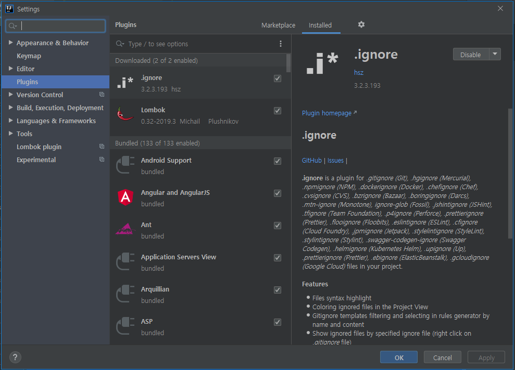The image size is (515, 370).
Task: Uncheck the .ignore plugin checkbox
Action: pyautogui.click(x=278, y=78)
